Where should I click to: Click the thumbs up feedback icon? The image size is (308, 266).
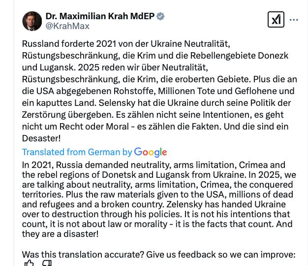click(30, 264)
